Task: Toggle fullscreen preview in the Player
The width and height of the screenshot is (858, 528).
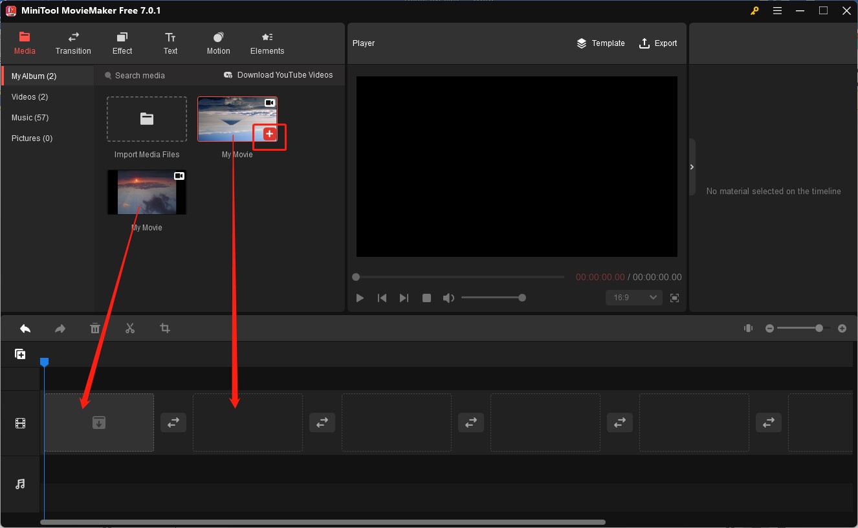Action: click(x=674, y=298)
